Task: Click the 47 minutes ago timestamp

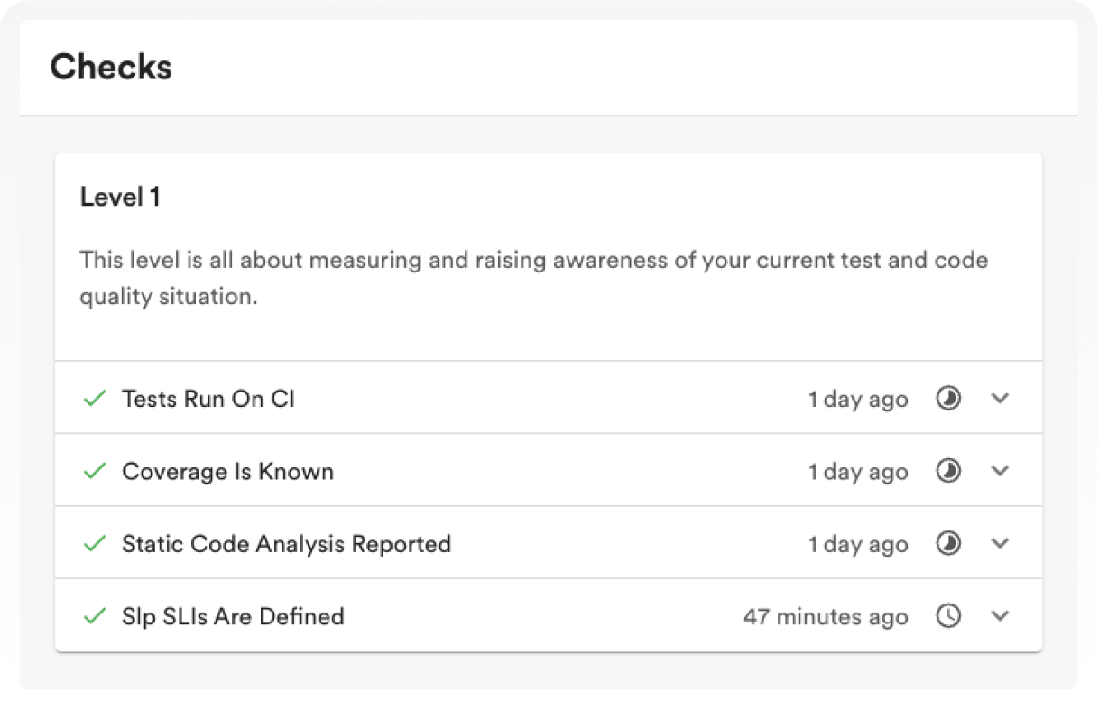Action: tap(826, 617)
